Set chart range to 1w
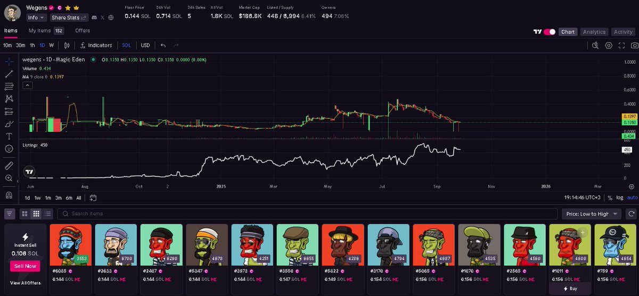 (37, 198)
